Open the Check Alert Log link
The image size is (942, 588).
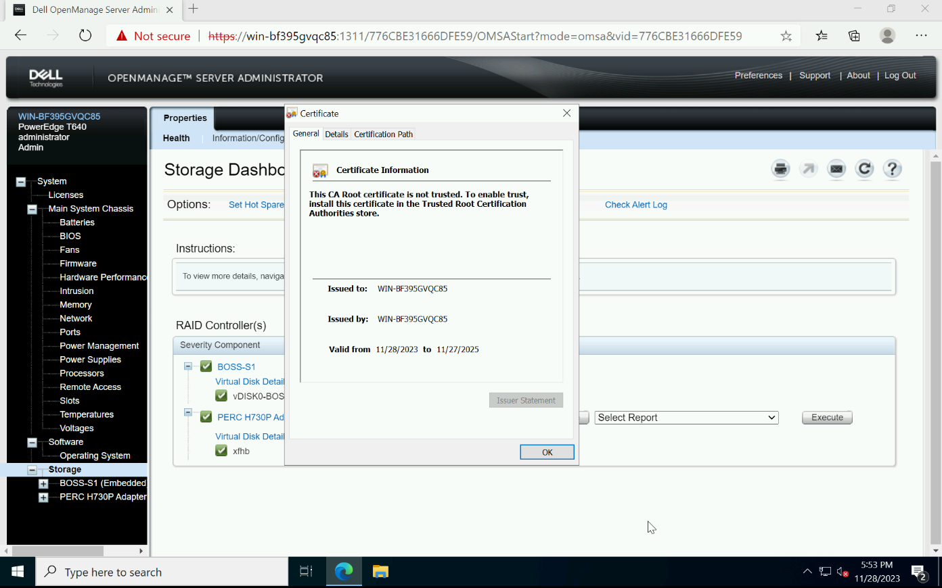click(636, 205)
